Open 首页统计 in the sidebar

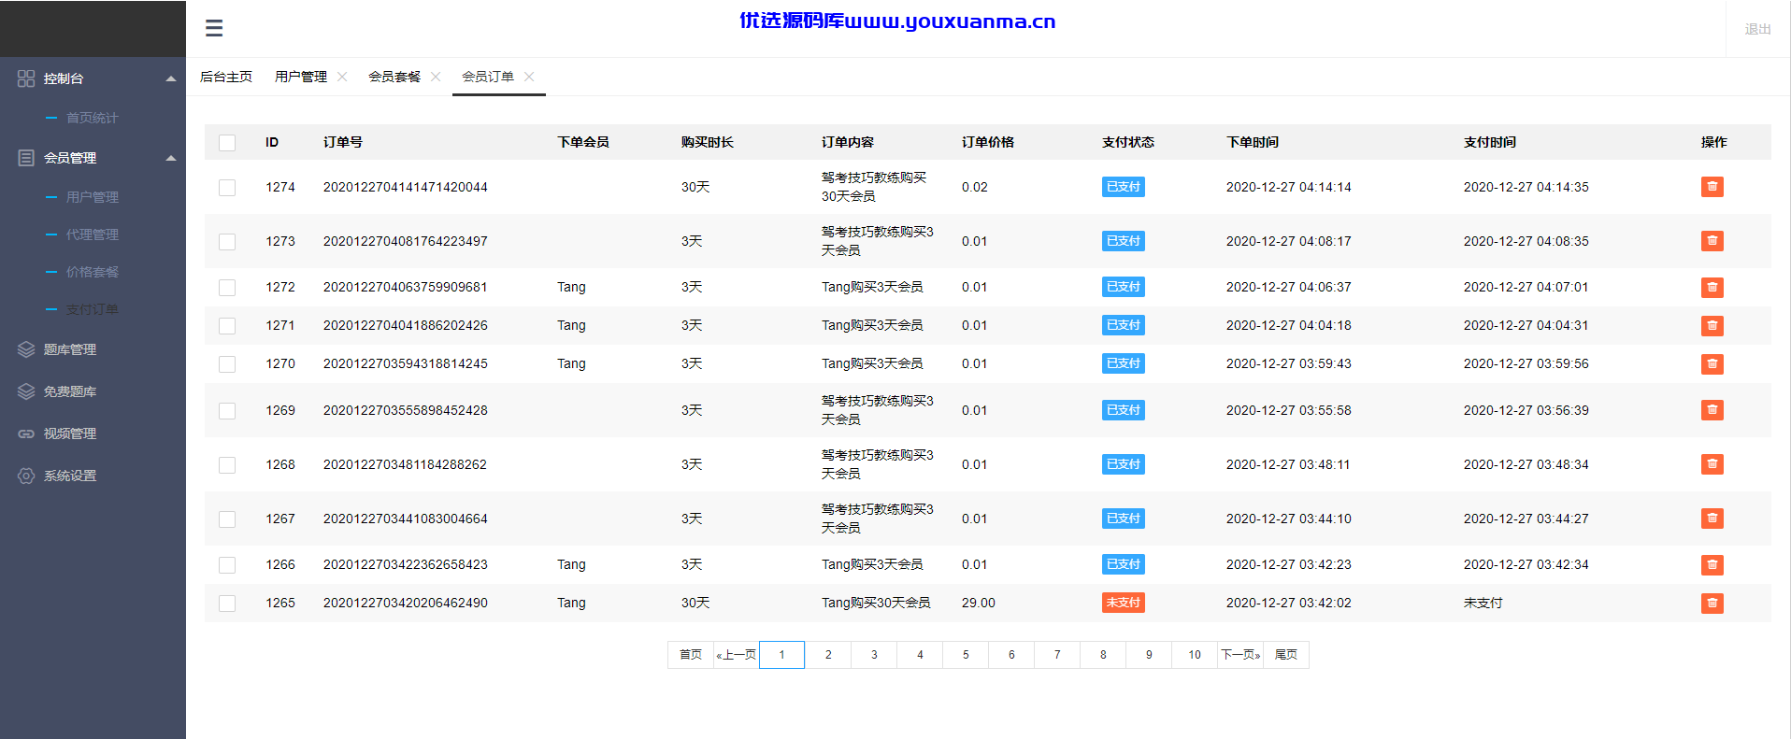point(92,118)
